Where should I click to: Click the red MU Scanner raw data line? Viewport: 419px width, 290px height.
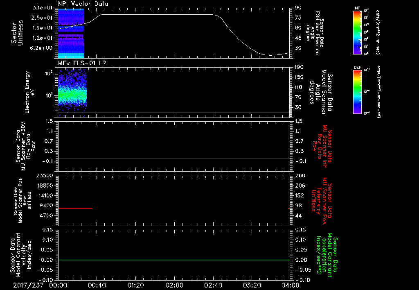pyautogui.click(x=173, y=159)
